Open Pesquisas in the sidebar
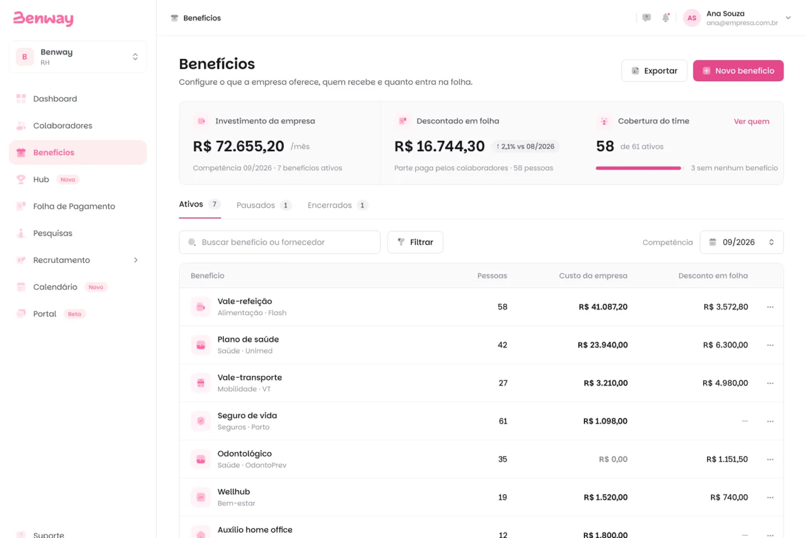 78,233
